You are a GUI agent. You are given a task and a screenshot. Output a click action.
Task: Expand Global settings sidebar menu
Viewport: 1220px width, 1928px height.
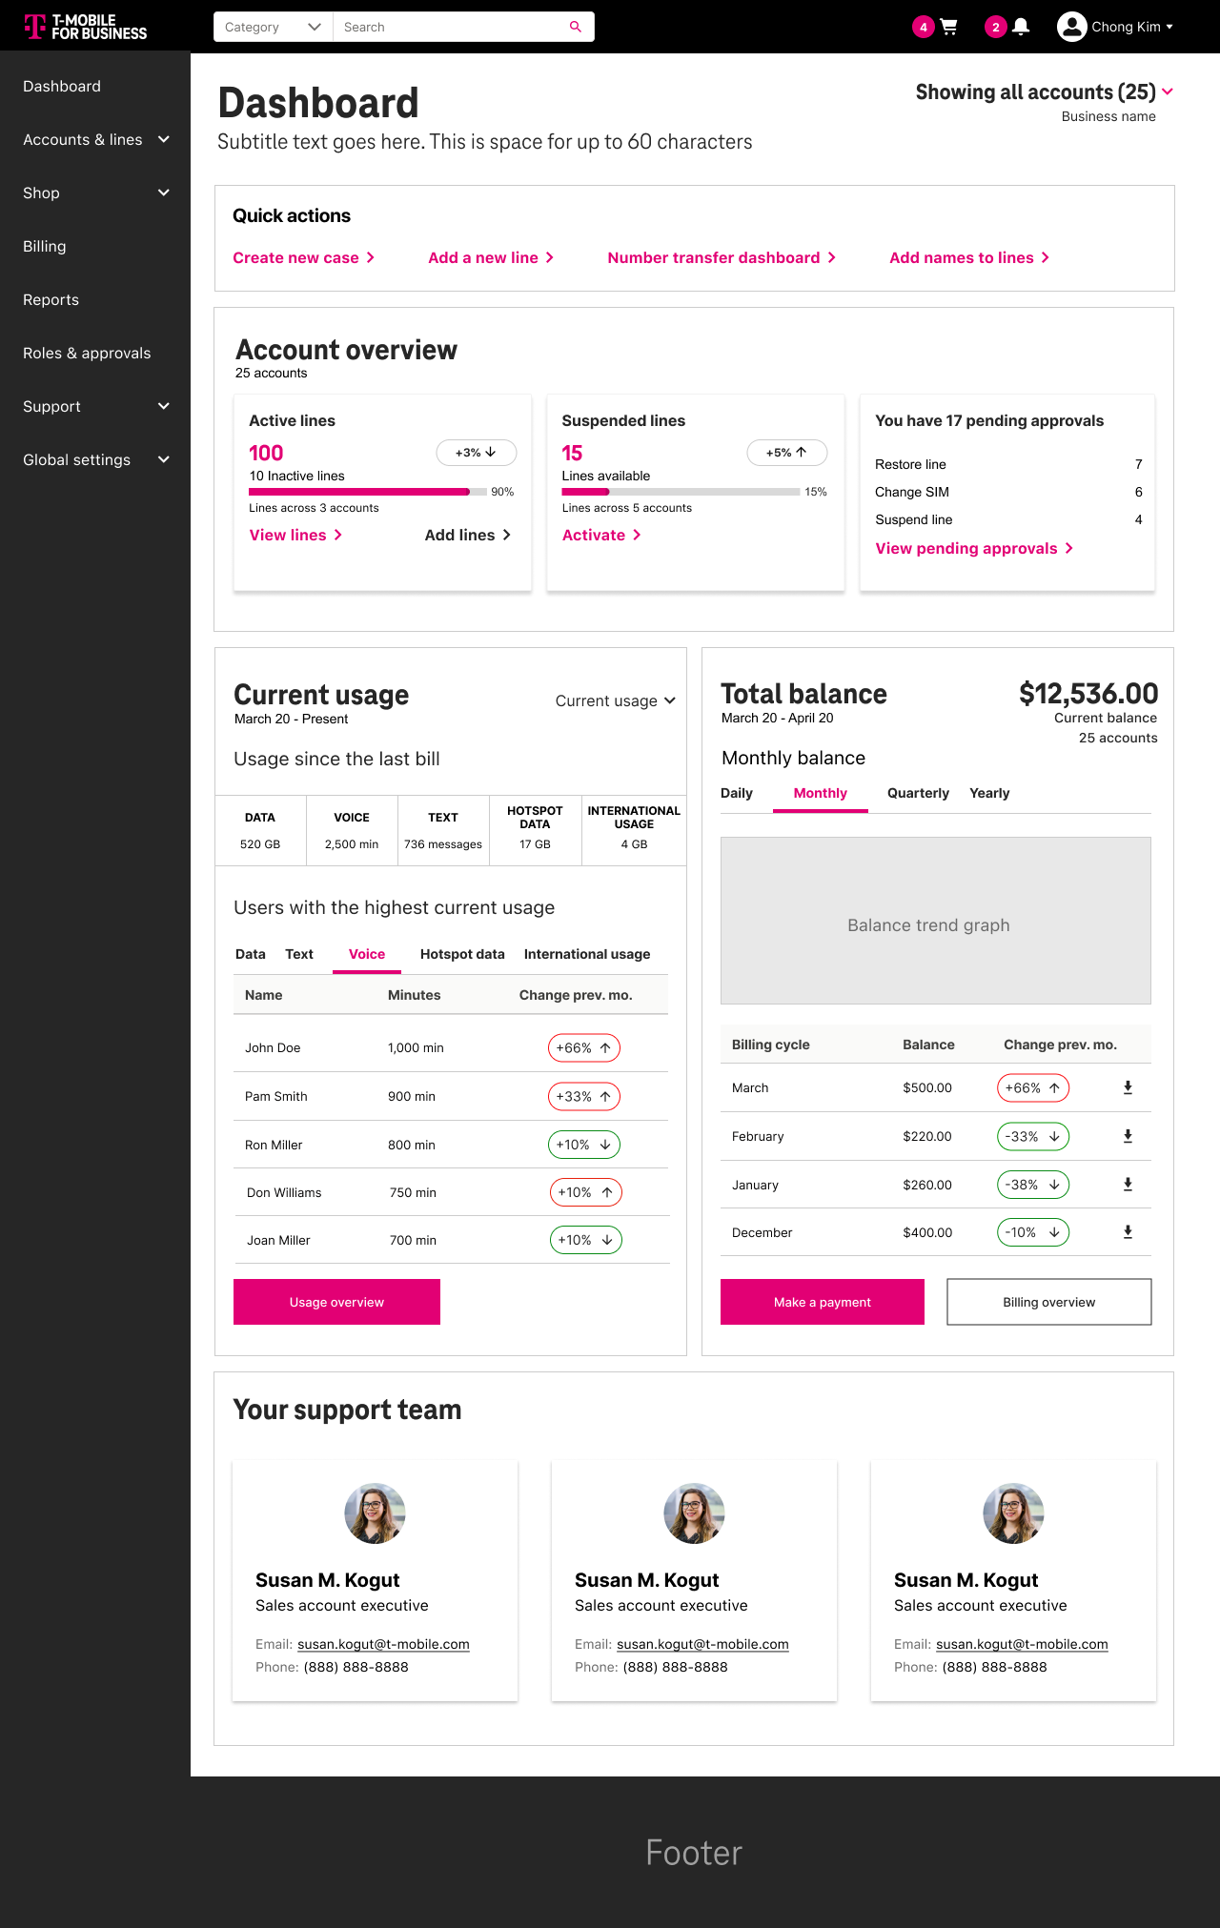(95, 459)
